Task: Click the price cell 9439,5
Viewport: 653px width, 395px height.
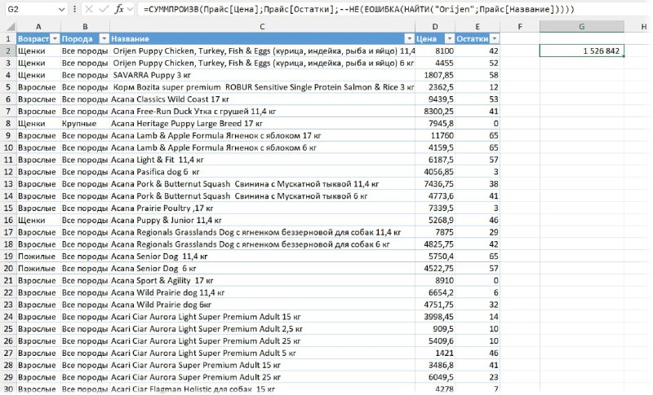Action: click(x=435, y=99)
